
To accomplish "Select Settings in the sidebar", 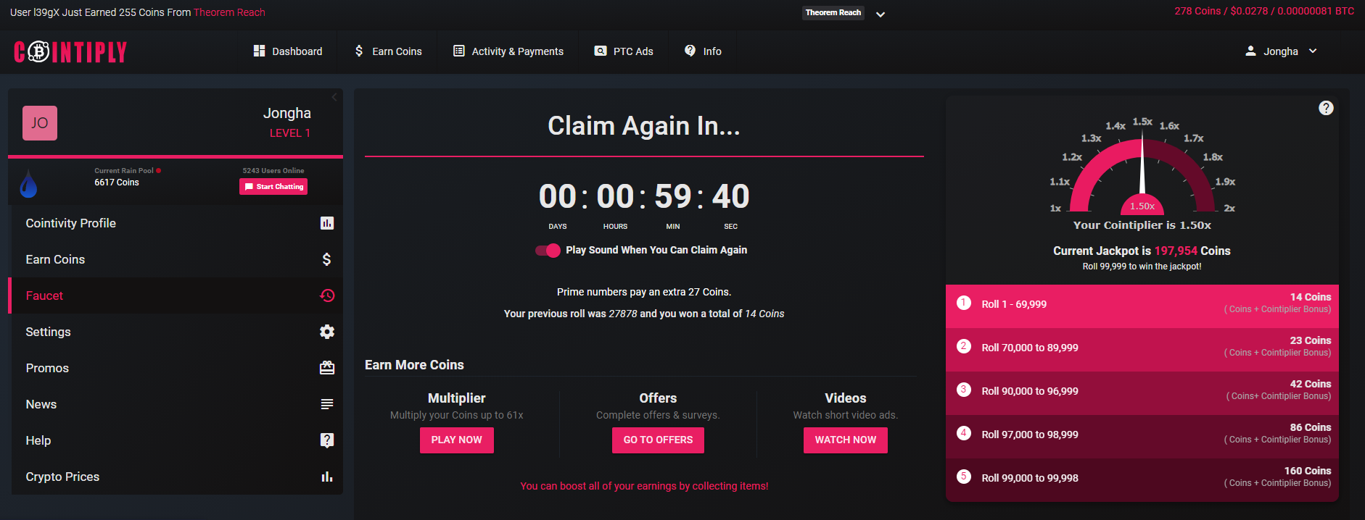I will pyautogui.click(x=176, y=332).
